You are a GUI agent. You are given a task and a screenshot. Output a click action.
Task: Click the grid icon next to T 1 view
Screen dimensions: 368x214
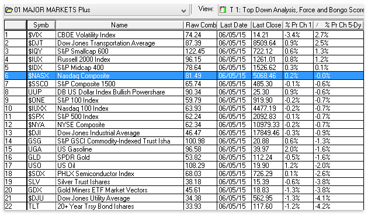(223, 10)
